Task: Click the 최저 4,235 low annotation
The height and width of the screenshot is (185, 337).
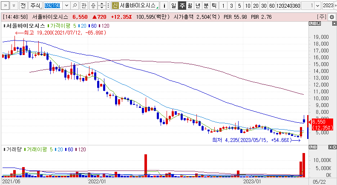Action: point(256,140)
